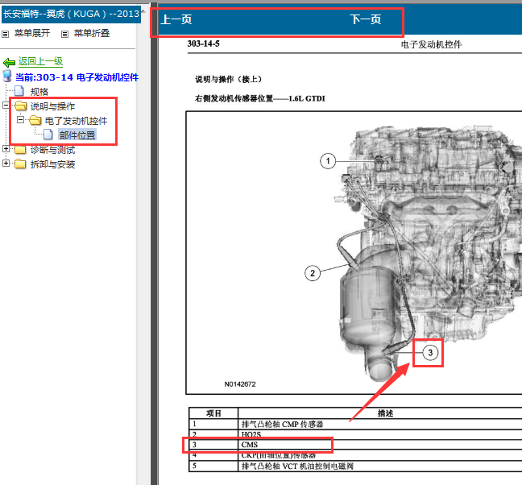Screen dimensions: 522x485
Task: Click 长安福特--翼虎 (KUGA) title bar
Action: (71, 15)
